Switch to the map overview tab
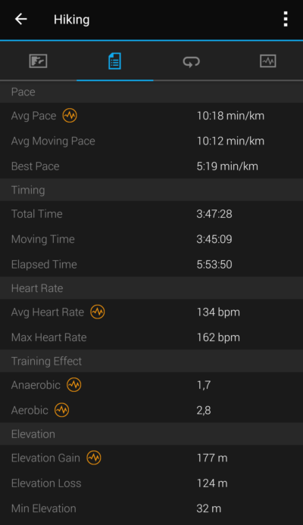The image size is (303, 525). pos(38,61)
